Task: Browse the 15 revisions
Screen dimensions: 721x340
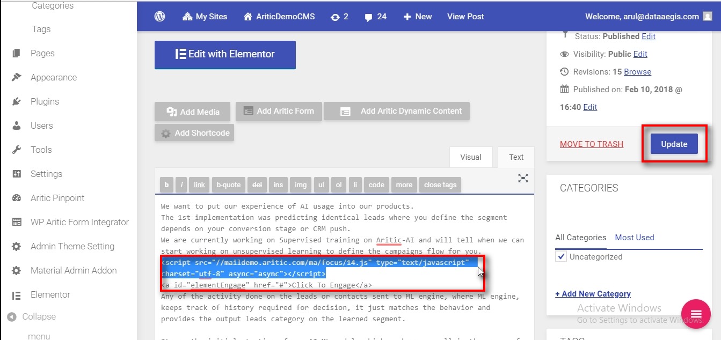Action: coord(638,72)
